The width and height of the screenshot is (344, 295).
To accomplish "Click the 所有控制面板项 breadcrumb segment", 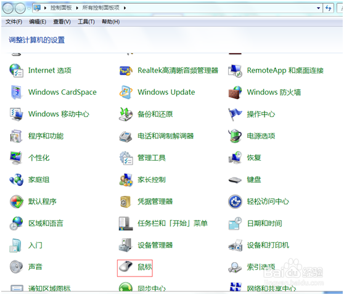I will [x=101, y=8].
